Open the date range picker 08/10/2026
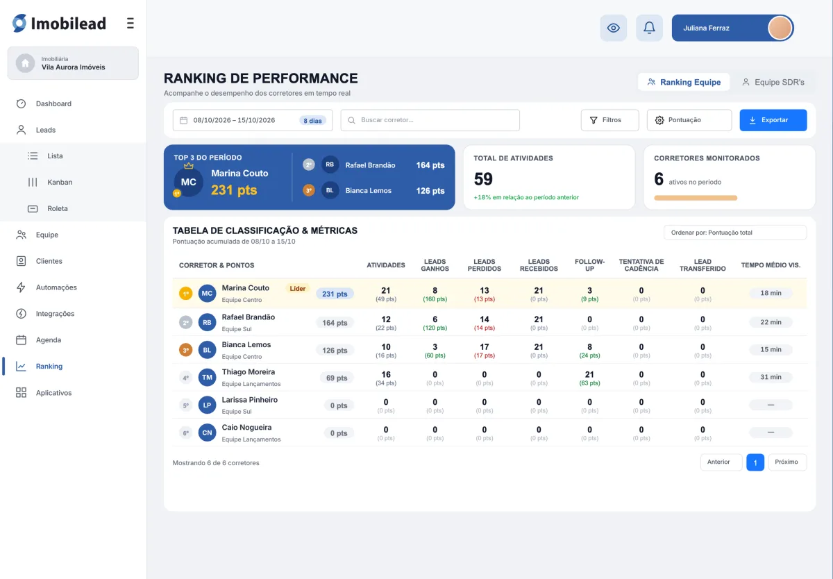833x579 pixels. [x=253, y=120]
